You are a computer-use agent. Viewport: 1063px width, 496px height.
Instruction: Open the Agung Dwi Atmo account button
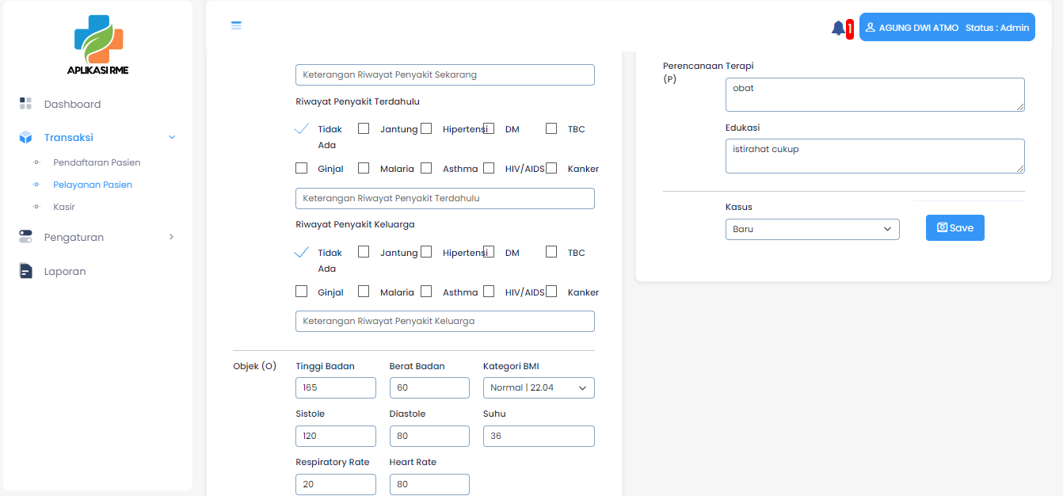[947, 28]
